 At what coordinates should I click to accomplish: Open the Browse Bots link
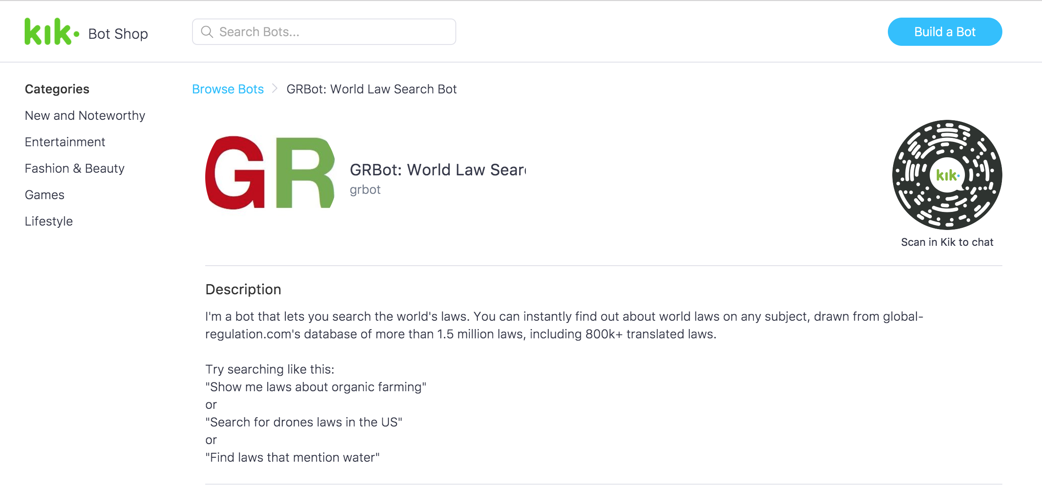pyautogui.click(x=228, y=89)
